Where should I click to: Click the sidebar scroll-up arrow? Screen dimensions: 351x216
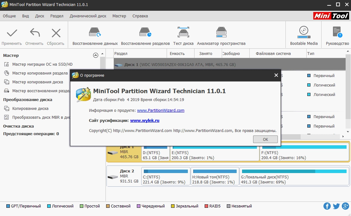pyautogui.click(x=102, y=54)
